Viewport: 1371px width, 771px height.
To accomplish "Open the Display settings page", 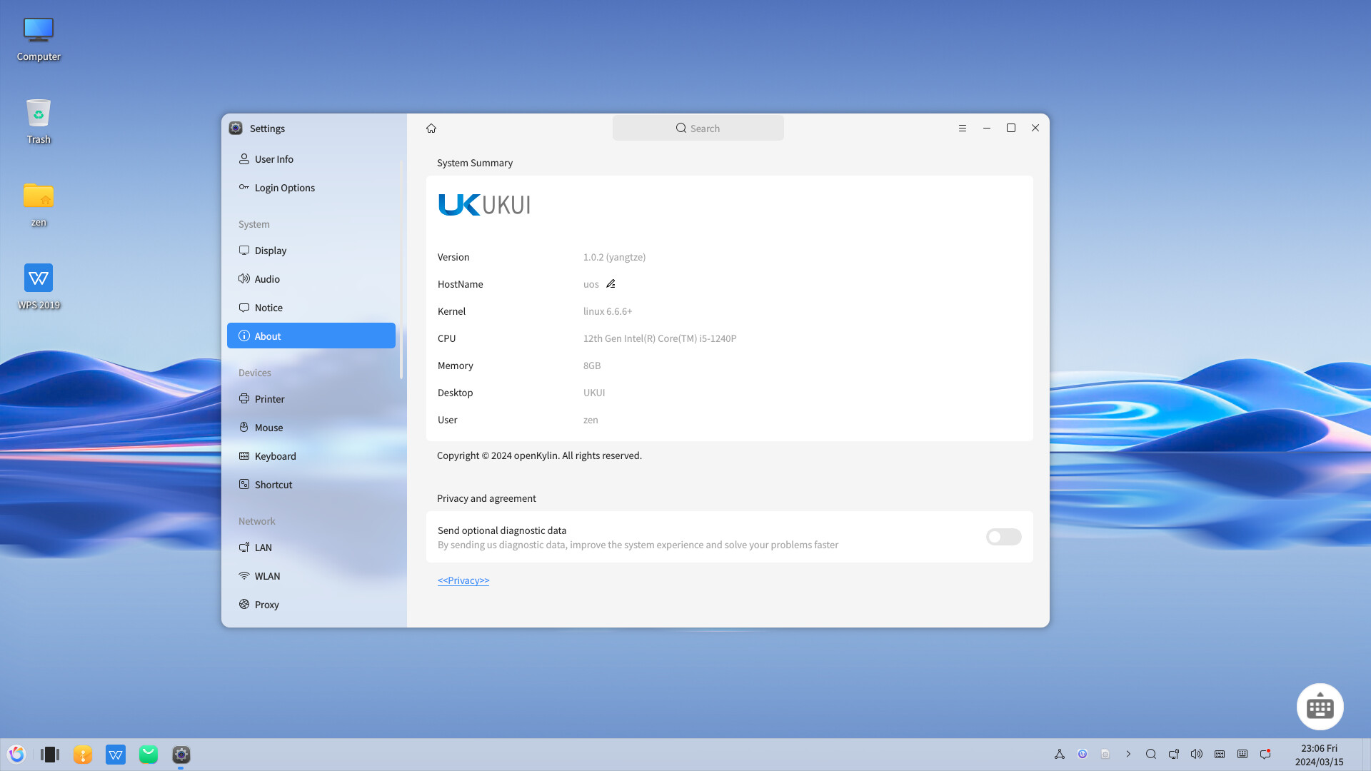I will pyautogui.click(x=271, y=251).
